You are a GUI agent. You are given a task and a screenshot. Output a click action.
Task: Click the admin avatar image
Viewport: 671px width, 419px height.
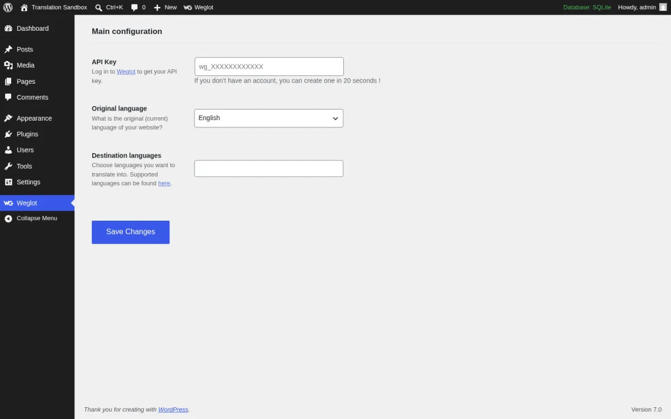pyautogui.click(x=663, y=7)
